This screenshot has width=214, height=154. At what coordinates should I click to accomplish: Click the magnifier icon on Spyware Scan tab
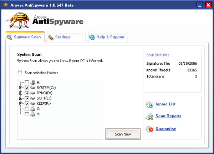[9, 37]
